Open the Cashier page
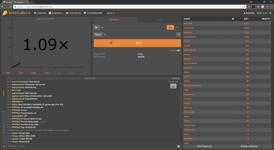The width and height of the screenshot is (274, 150). click(40, 13)
